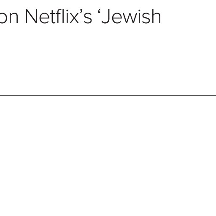Click the word "Jewish" in the headline

[131, 16]
